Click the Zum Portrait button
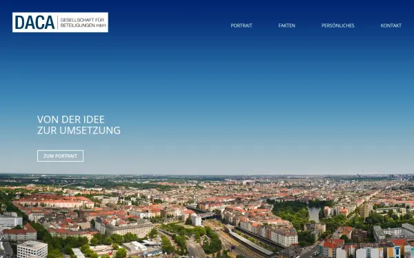This screenshot has height=258, width=414. [60, 156]
